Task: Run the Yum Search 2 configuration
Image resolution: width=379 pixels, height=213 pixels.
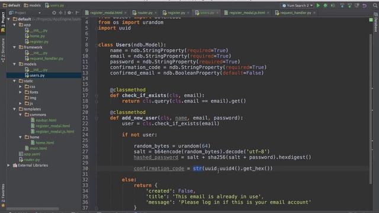Action: tap(318, 5)
